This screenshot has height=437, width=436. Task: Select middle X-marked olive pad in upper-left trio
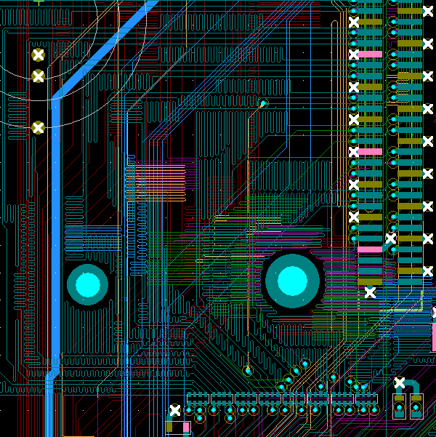point(39,76)
